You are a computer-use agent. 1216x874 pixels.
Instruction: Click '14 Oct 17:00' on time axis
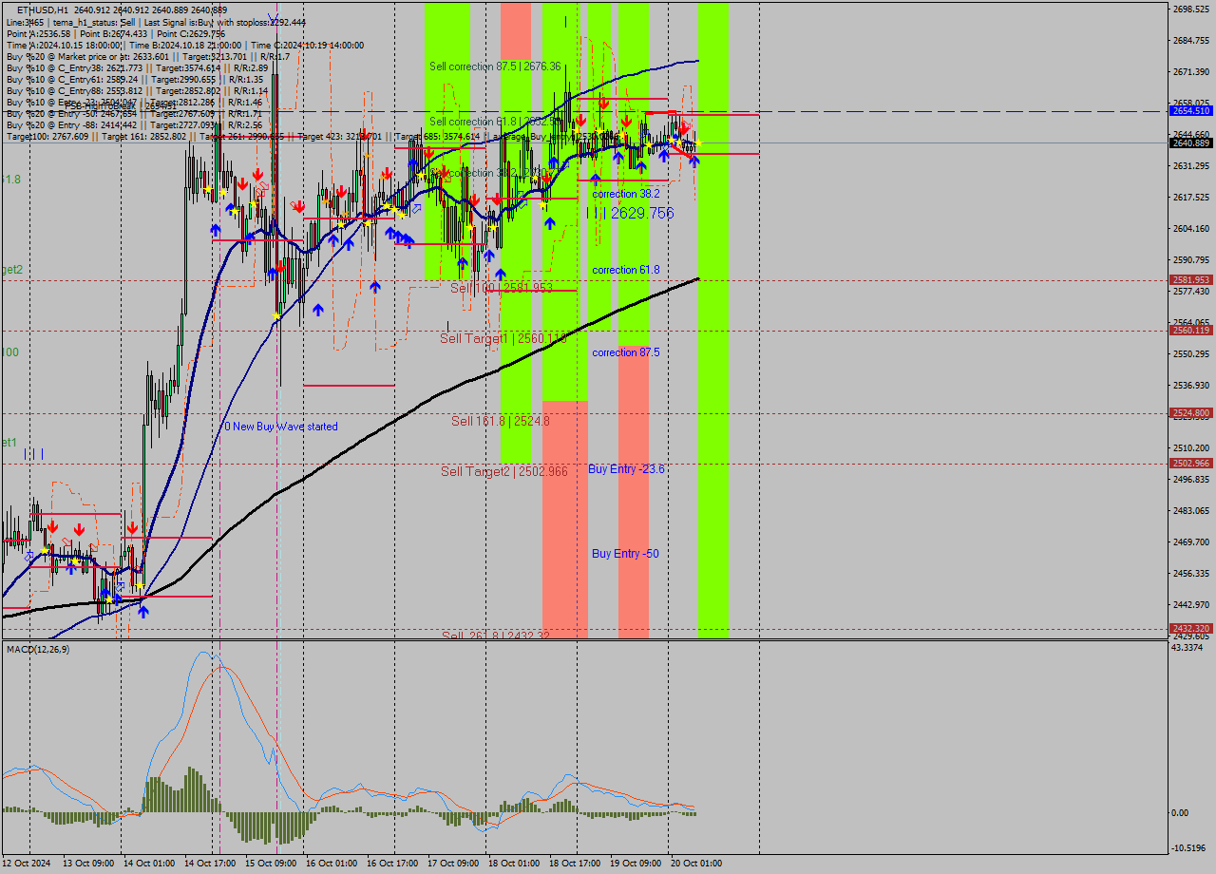[212, 864]
